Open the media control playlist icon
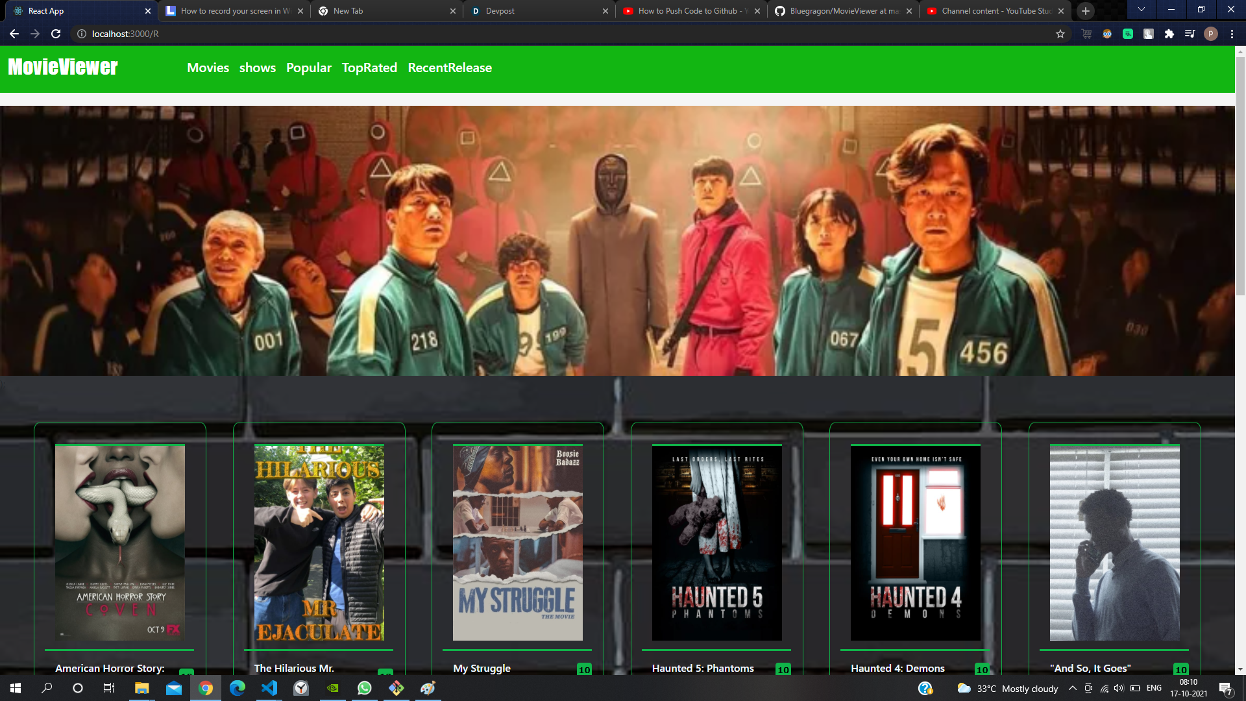Viewport: 1246px width, 701px height. (x=1190, y=34)
